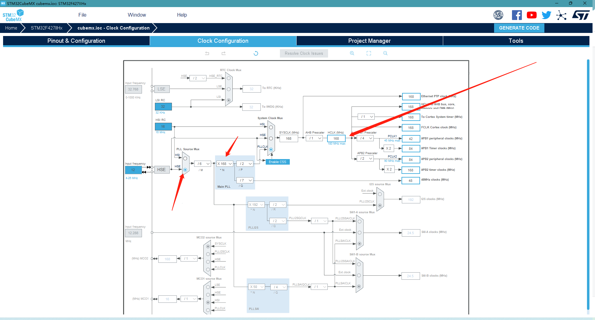This screenshot has height=320, width=595.
Task: Undo the last clock change
Action: 207,53
